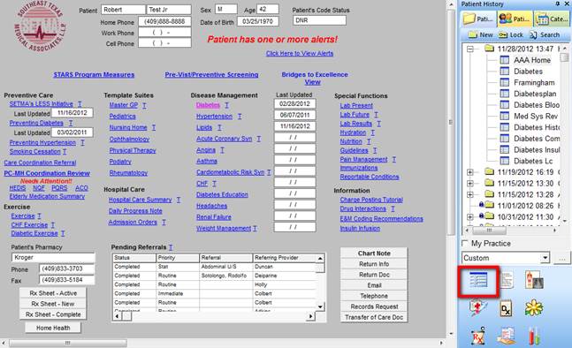Click the Patient's Code Status field

[319, 20]
